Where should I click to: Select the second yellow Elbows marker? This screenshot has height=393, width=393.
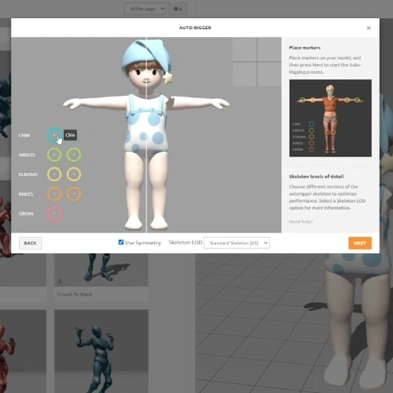tap(74, 174)
